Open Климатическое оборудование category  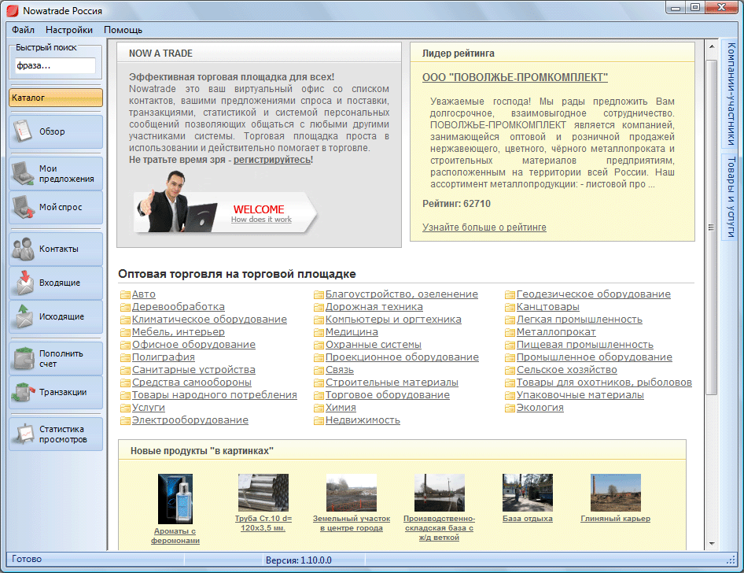point(209,320)
